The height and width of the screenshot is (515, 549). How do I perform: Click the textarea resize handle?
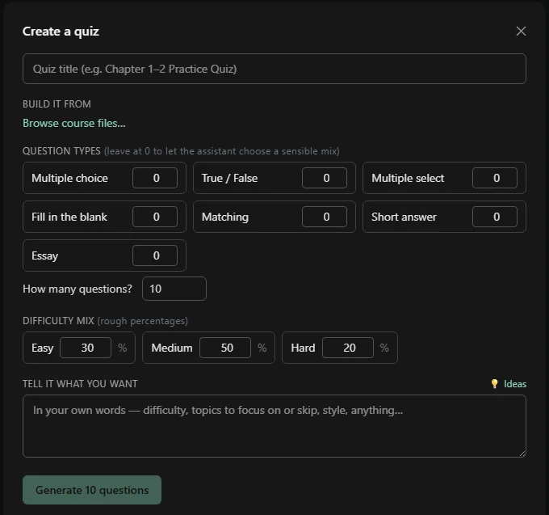pyautogui.click(x=522, y=454)
